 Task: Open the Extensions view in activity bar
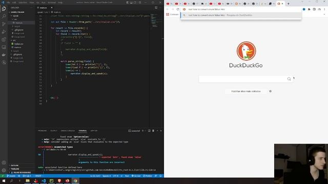click(x=4, y=39)
